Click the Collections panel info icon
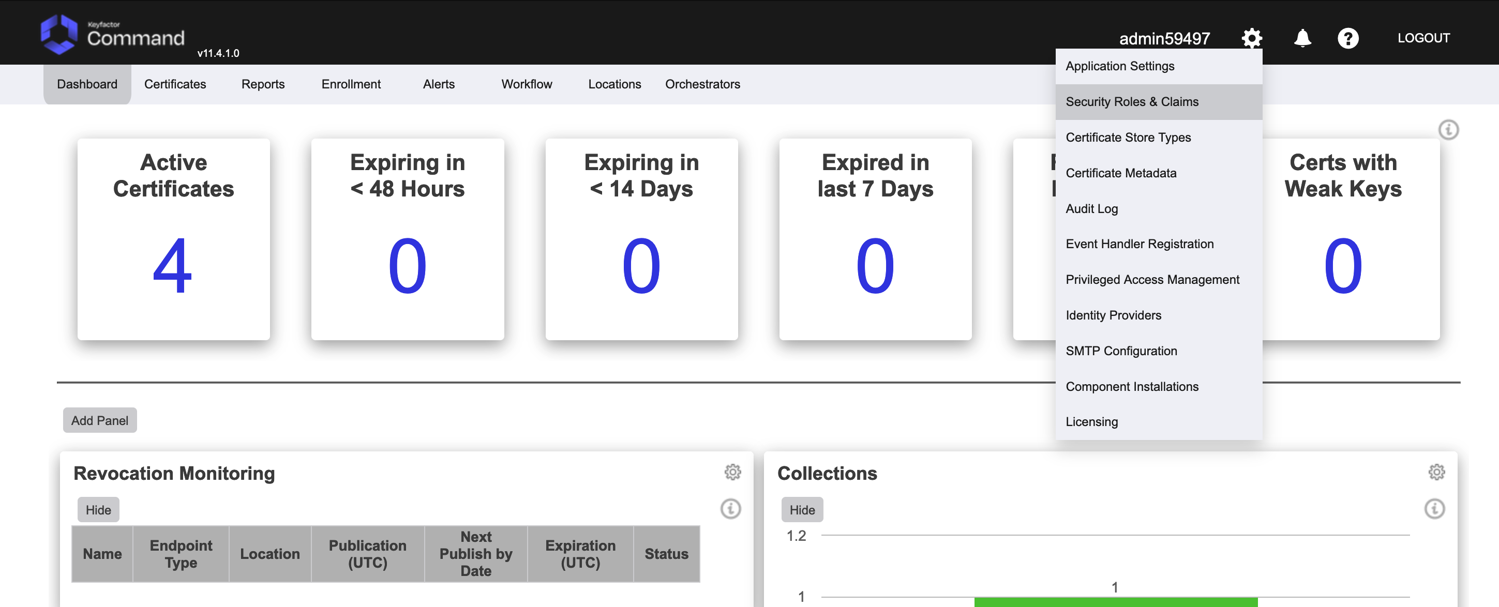1499x607 pixels. pyautogui.click(x=1434, y=509)
